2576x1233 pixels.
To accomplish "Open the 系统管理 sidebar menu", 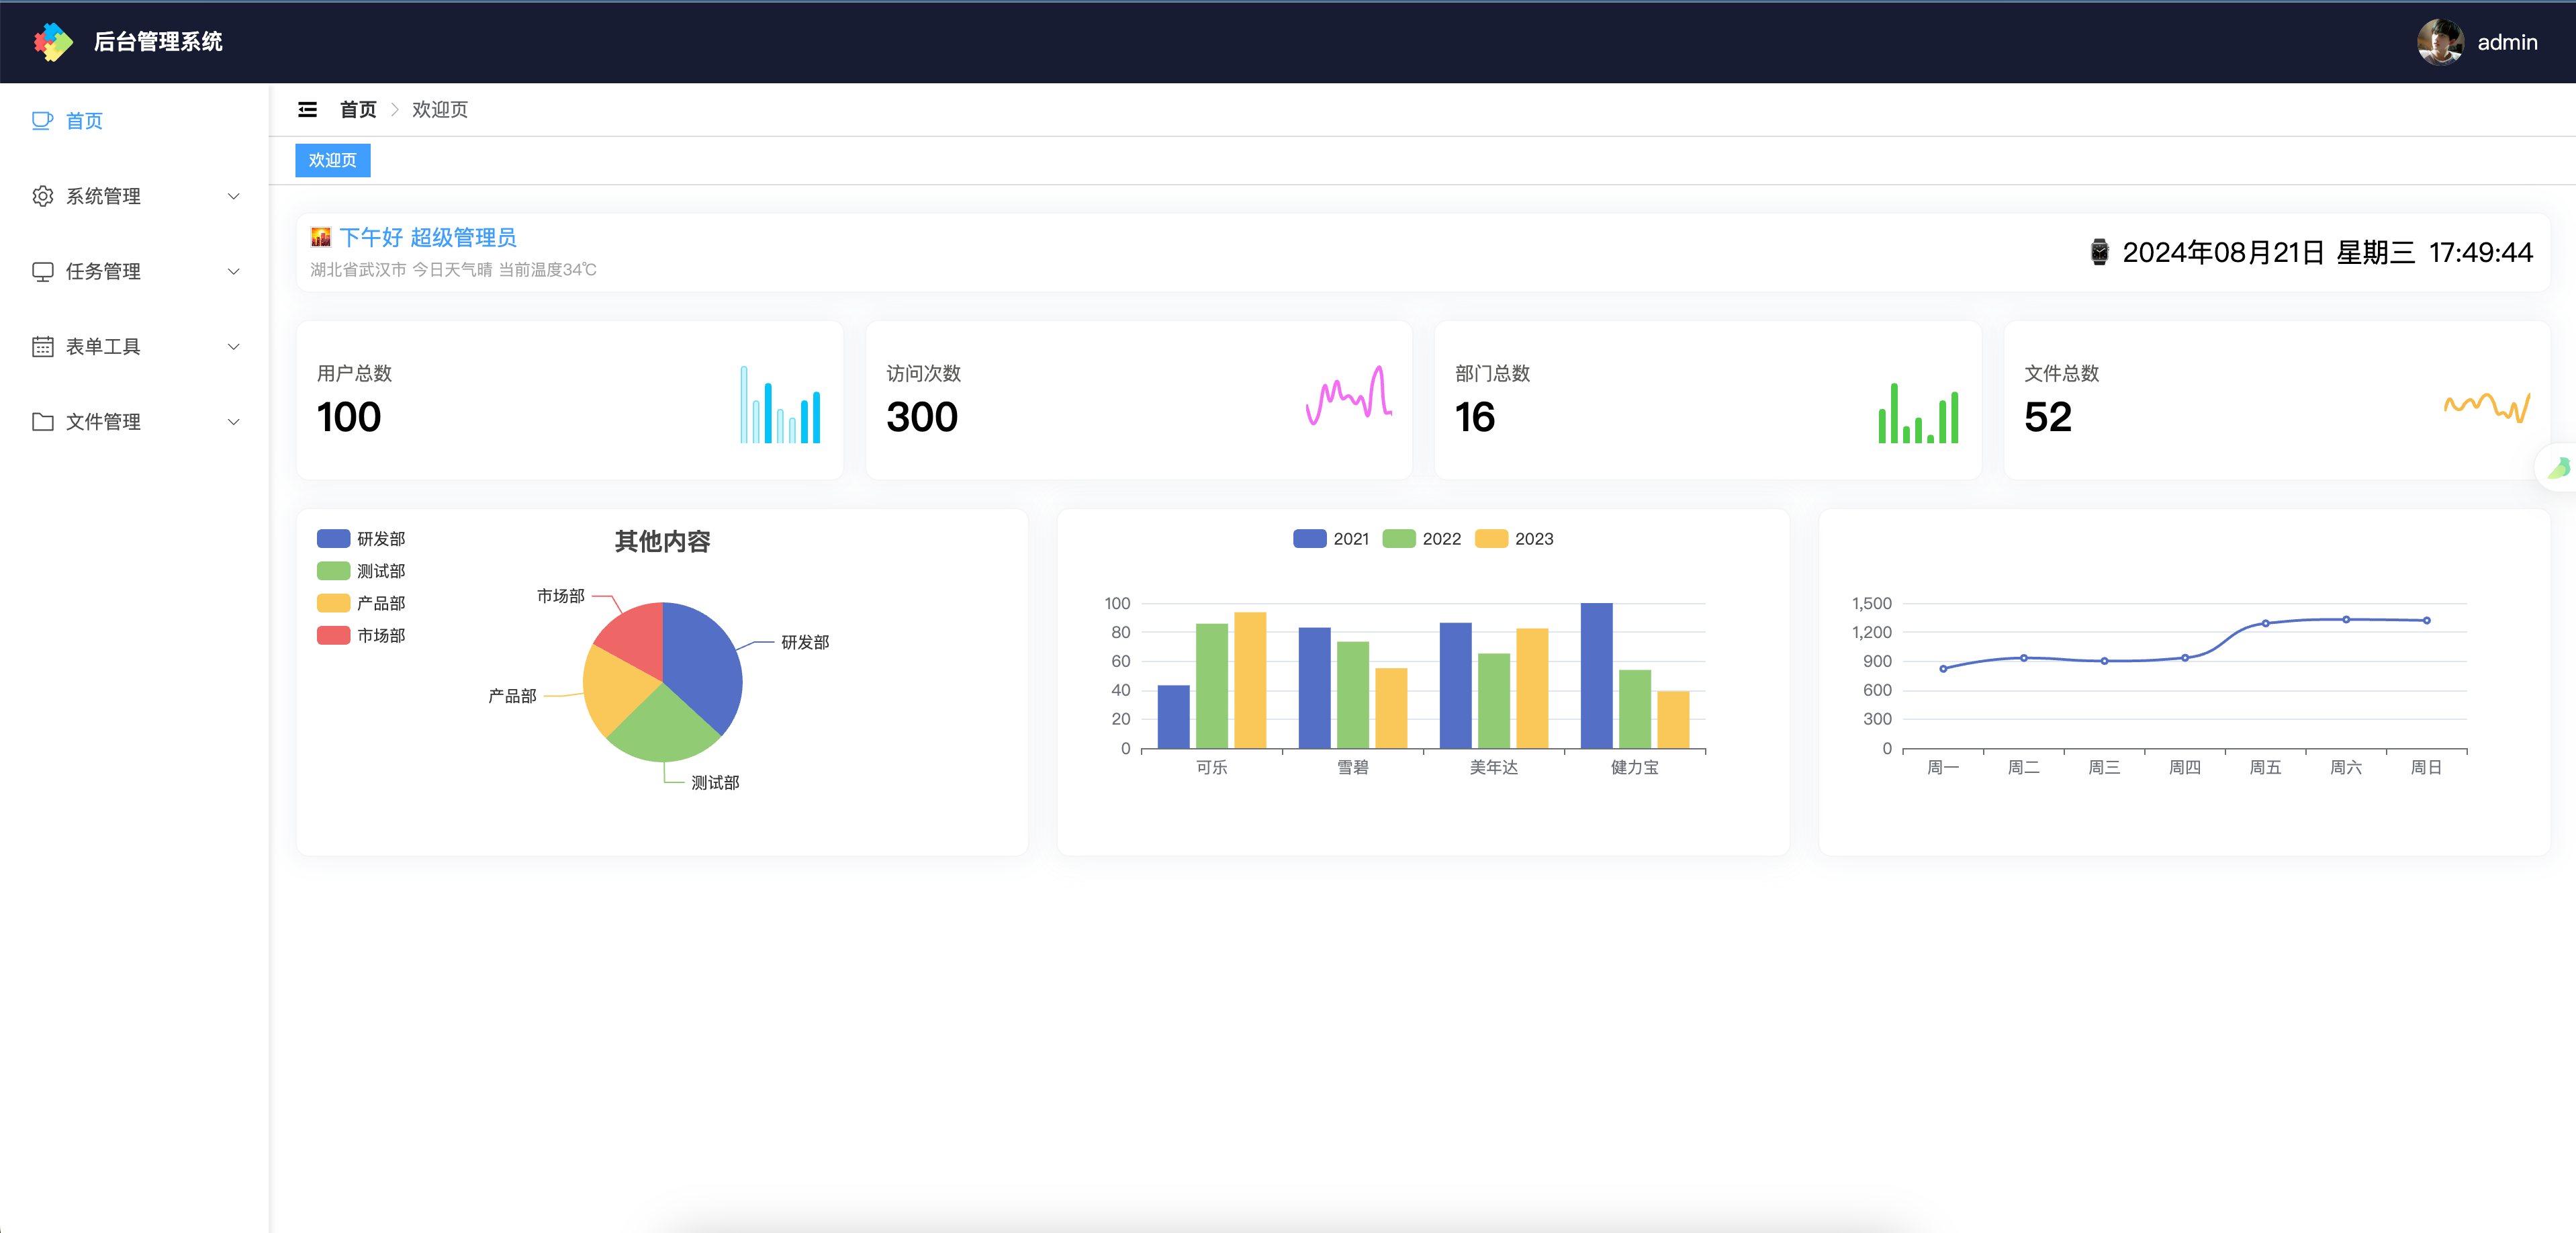I will pyautogui.click(x=135, y=196).
